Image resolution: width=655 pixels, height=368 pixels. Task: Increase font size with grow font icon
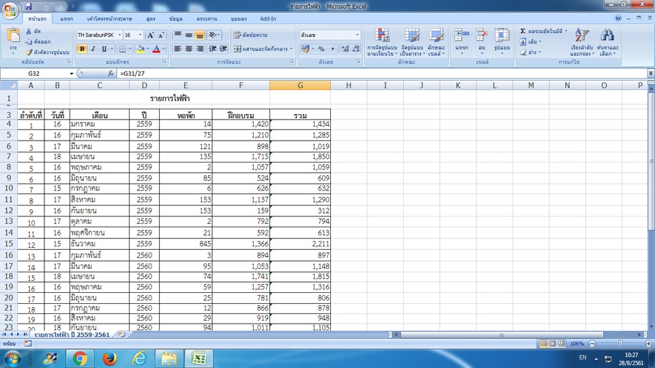click(151, 35)
